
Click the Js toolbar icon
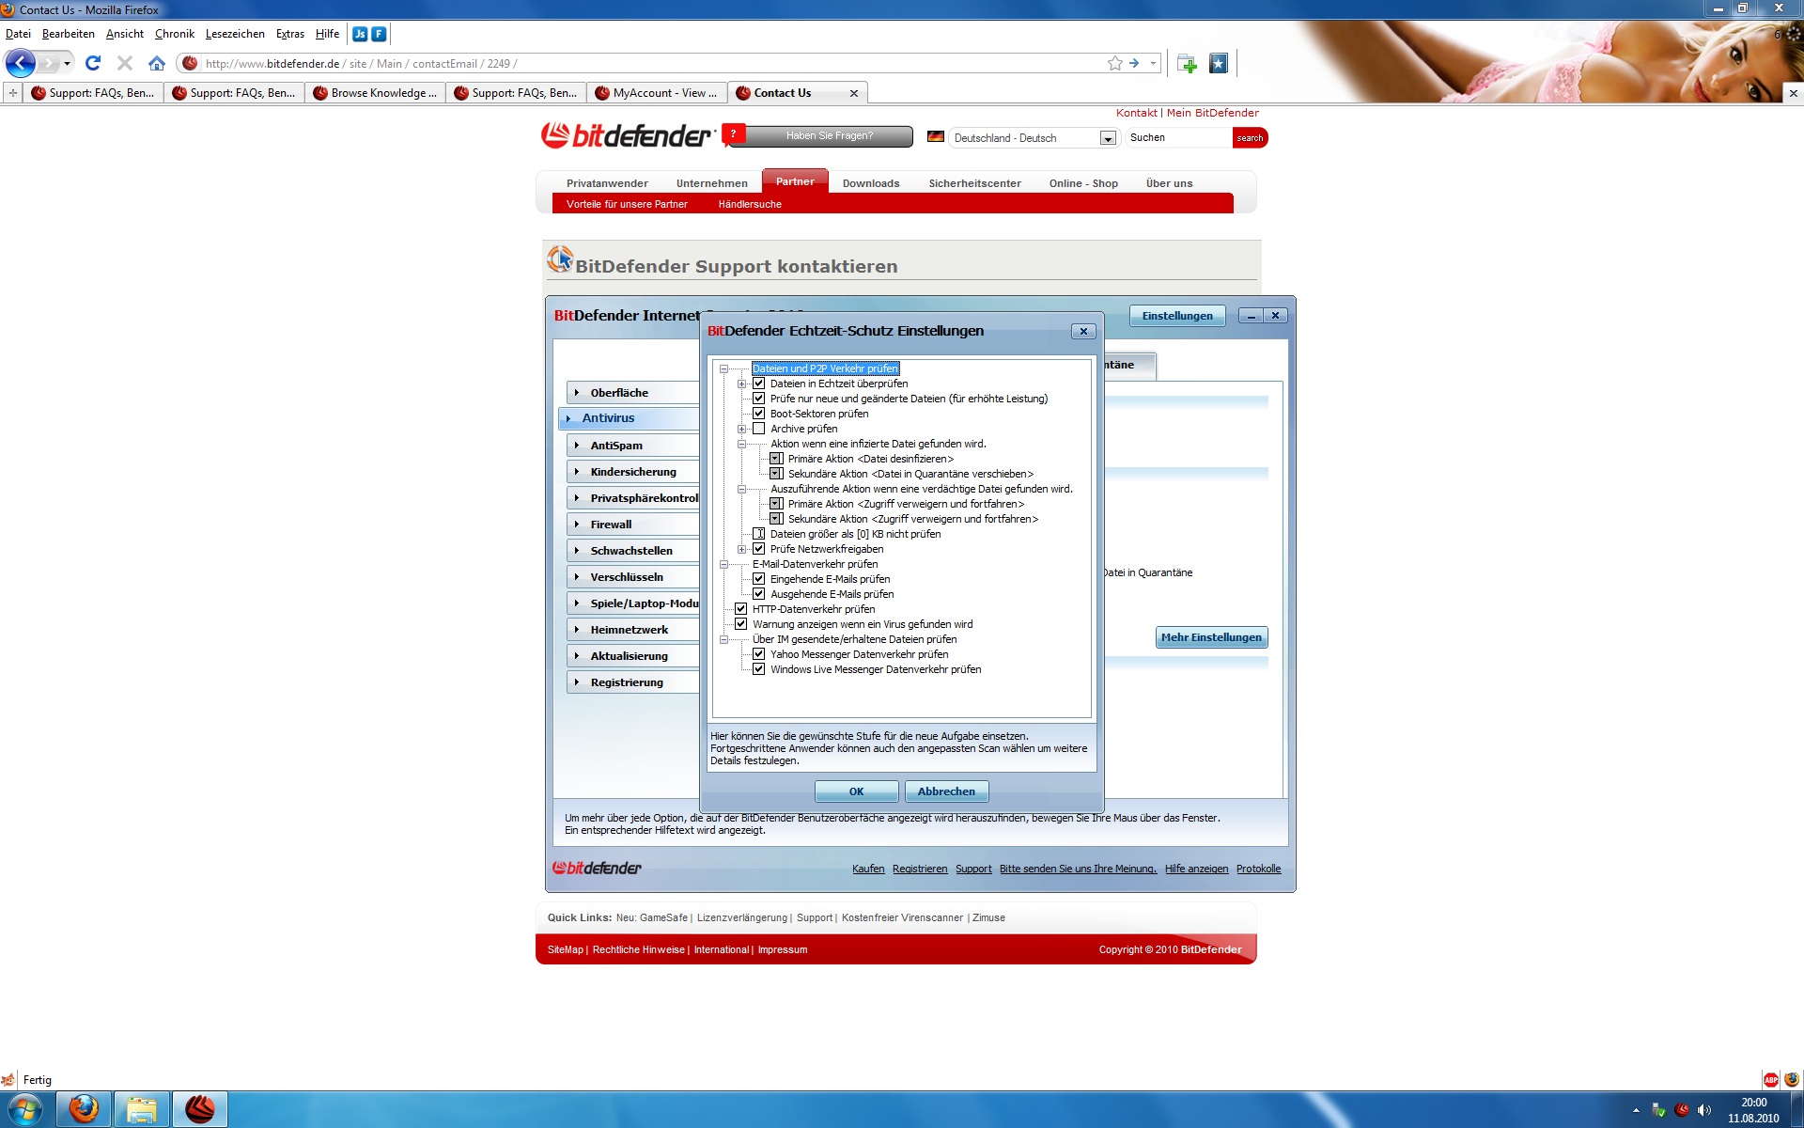pyautogui.click(x=360, y=34)
